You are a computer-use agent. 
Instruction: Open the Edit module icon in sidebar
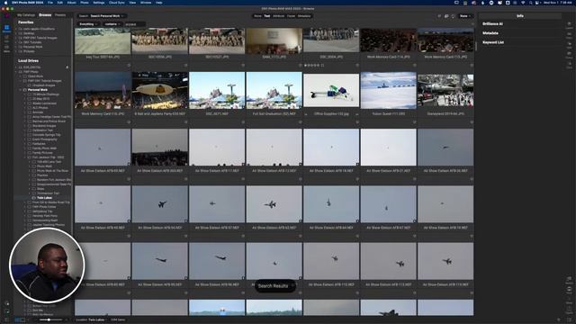[x=6, y=39]
